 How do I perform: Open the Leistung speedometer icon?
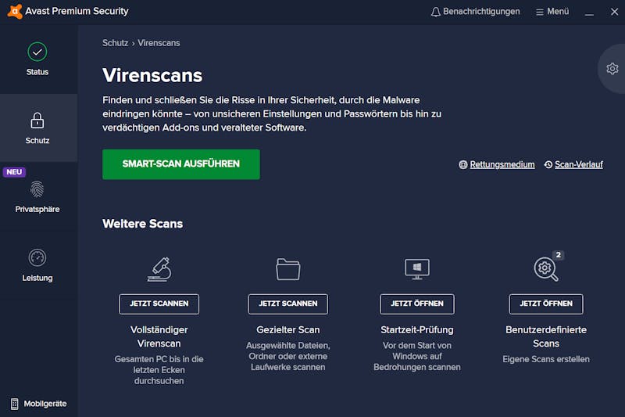coord(37,257)
